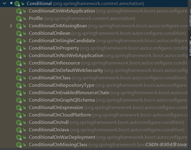Image resolution: width=191 pixels, height=150 pixels.
Task: Click the annotation icon beside ConditionalOnProperty
Action: coord(19,48)
